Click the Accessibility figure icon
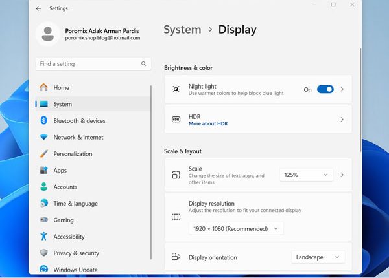The image size is (389, 278). click(x=43, y=236)
